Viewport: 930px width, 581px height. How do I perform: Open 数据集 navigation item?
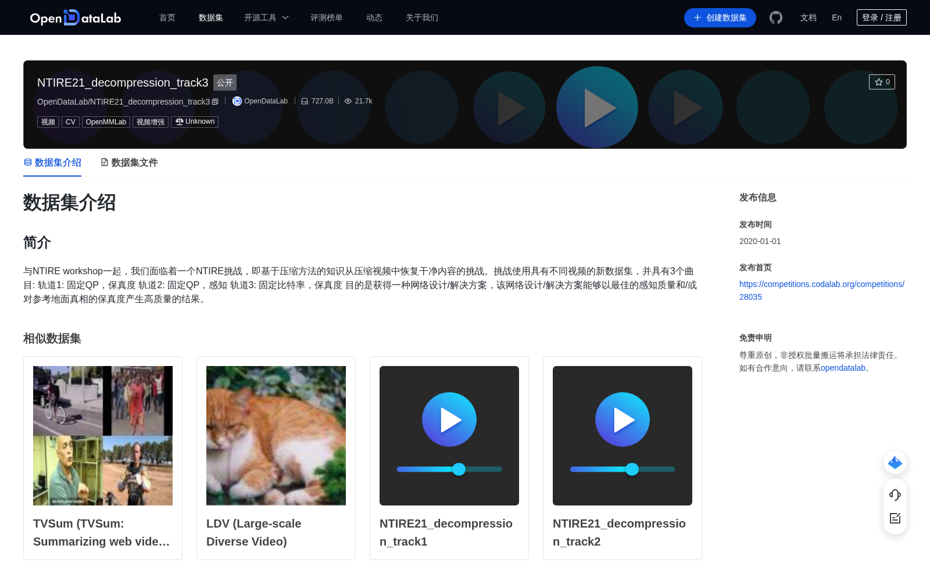pyautogui.click(x=211, y=17)
